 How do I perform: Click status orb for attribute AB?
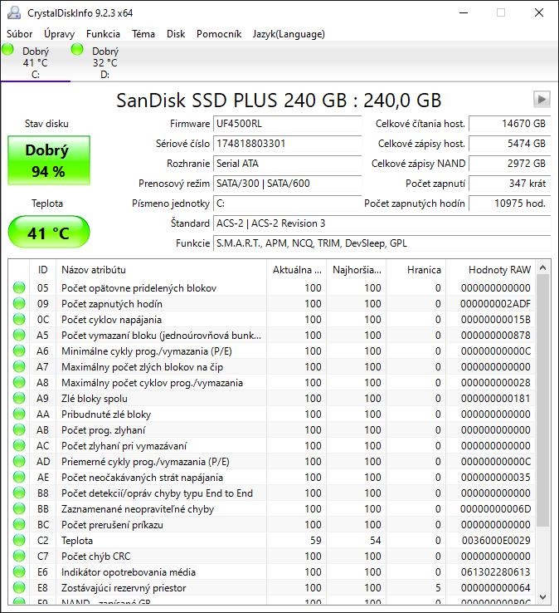[19, 429]
